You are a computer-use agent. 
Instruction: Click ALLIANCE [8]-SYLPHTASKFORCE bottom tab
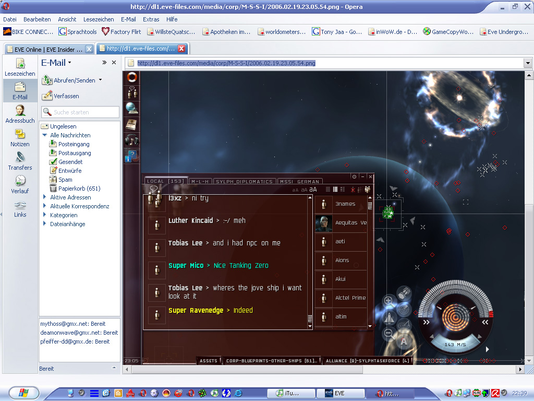tap(367, 360)
